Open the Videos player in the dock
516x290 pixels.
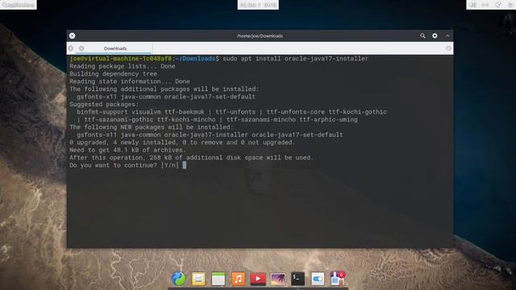pyautogui.click(x=258, y=279)
